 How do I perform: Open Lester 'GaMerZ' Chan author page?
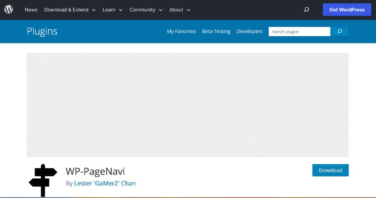[105, 183]
